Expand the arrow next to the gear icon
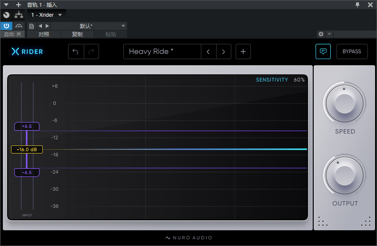This screenshot has height=246, width=377. click(329, 34)
